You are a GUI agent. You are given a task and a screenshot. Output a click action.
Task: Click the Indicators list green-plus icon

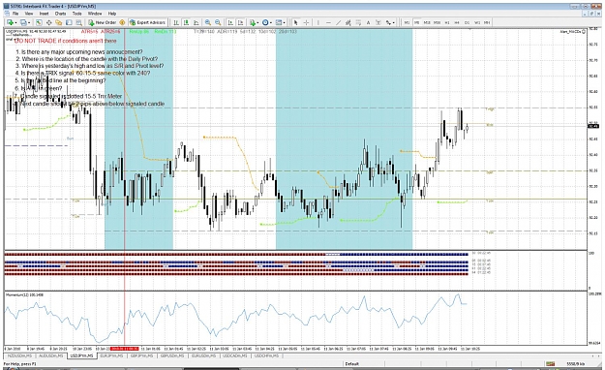coord(253,22)
